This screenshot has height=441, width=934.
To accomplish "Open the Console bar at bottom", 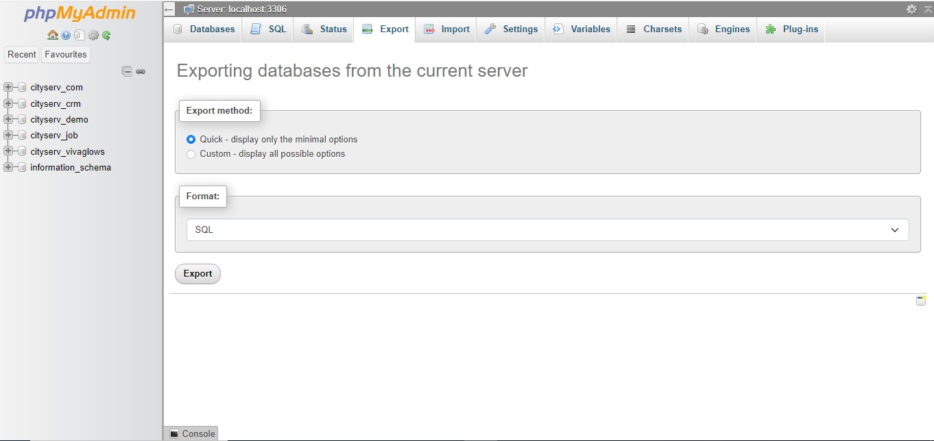I will coord(191,433).
